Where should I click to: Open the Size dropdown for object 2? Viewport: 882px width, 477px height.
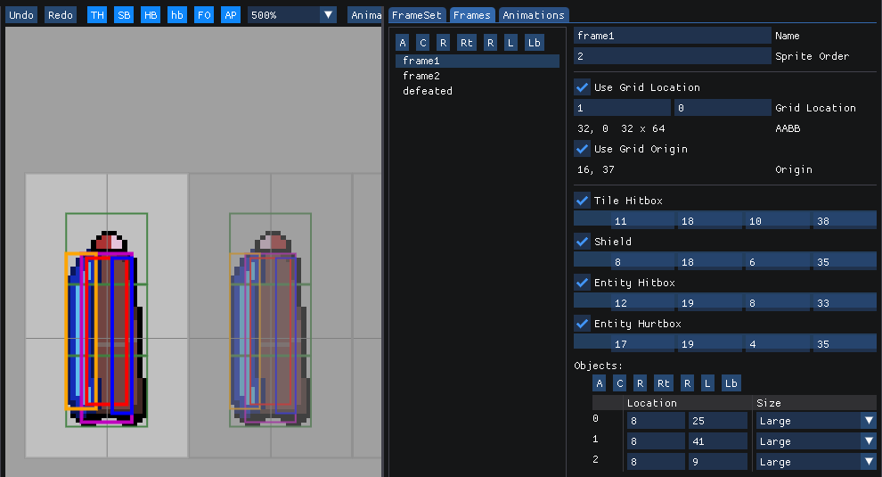[x=816, y=462]
